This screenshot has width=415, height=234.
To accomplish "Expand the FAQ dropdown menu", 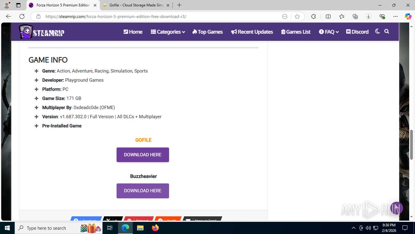I will point(329,32).
